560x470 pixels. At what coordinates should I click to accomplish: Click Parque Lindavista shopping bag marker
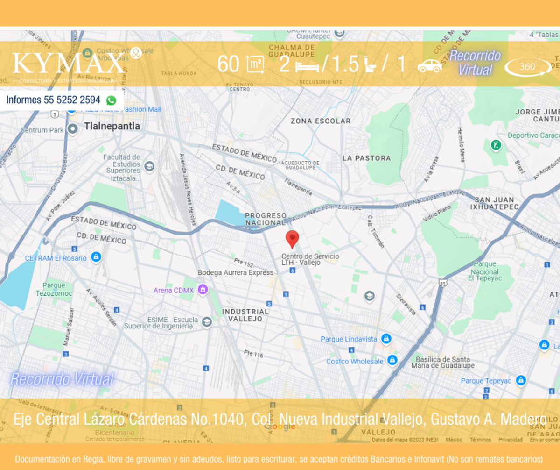386,339
